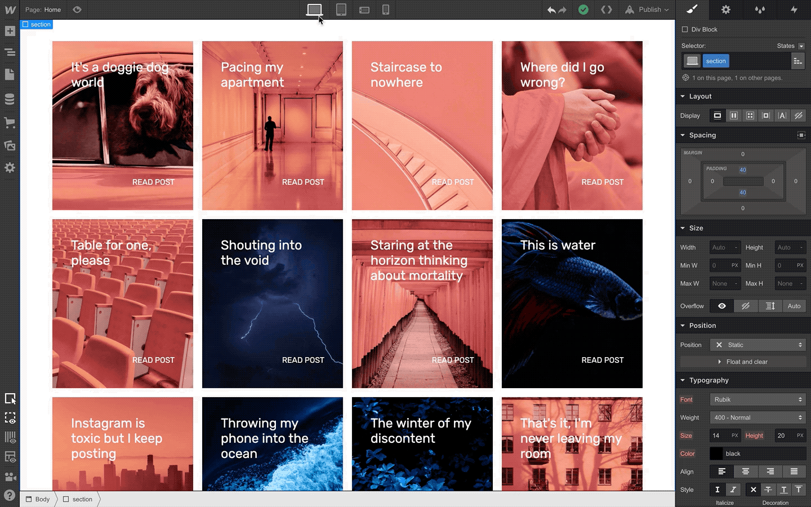Open the CMS Collections database icon
The width and height of the screenshot is (811, 507).
[10, 99]
